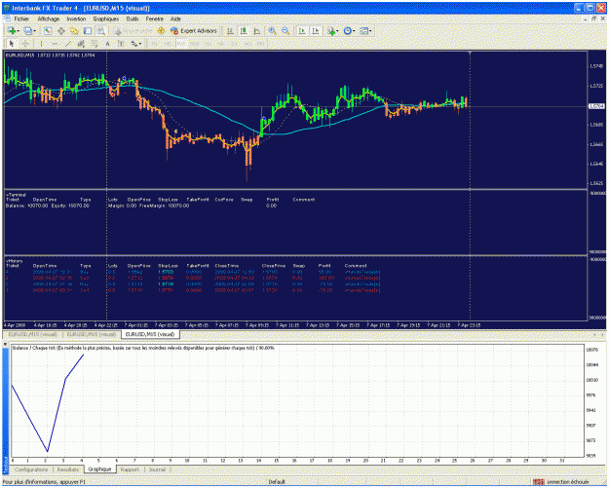Viewport: 609px width, 488px height.
Task: Open the Aide menu
Action: pos(175,19)
